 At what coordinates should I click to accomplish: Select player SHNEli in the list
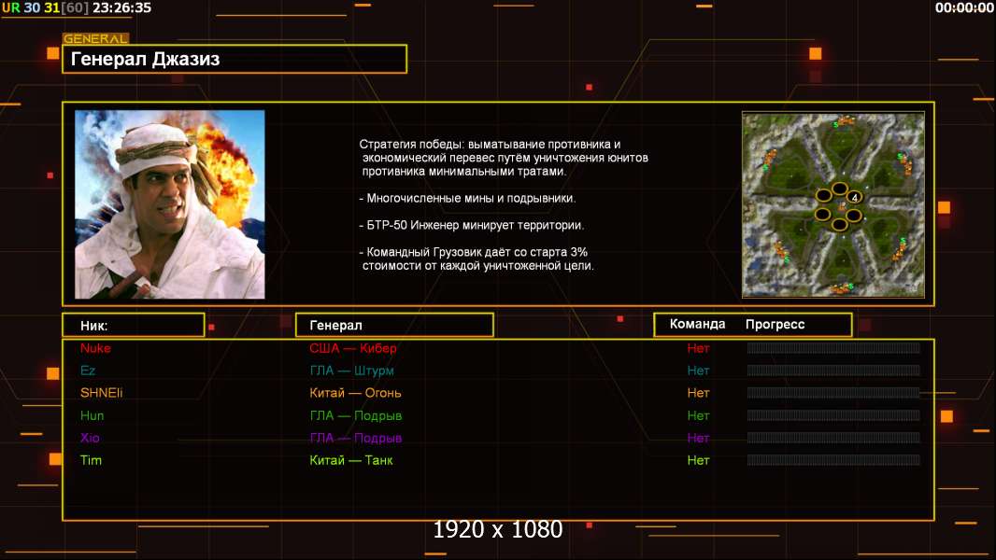[x=102, y=393]
